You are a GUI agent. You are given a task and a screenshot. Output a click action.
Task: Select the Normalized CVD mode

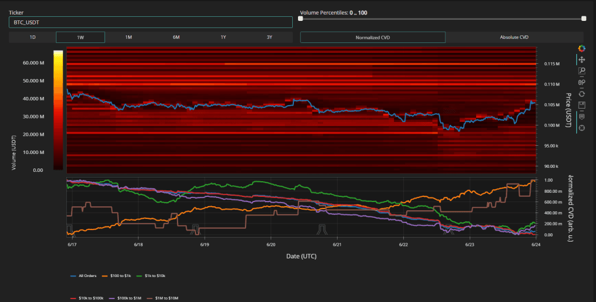click(373, 37)
